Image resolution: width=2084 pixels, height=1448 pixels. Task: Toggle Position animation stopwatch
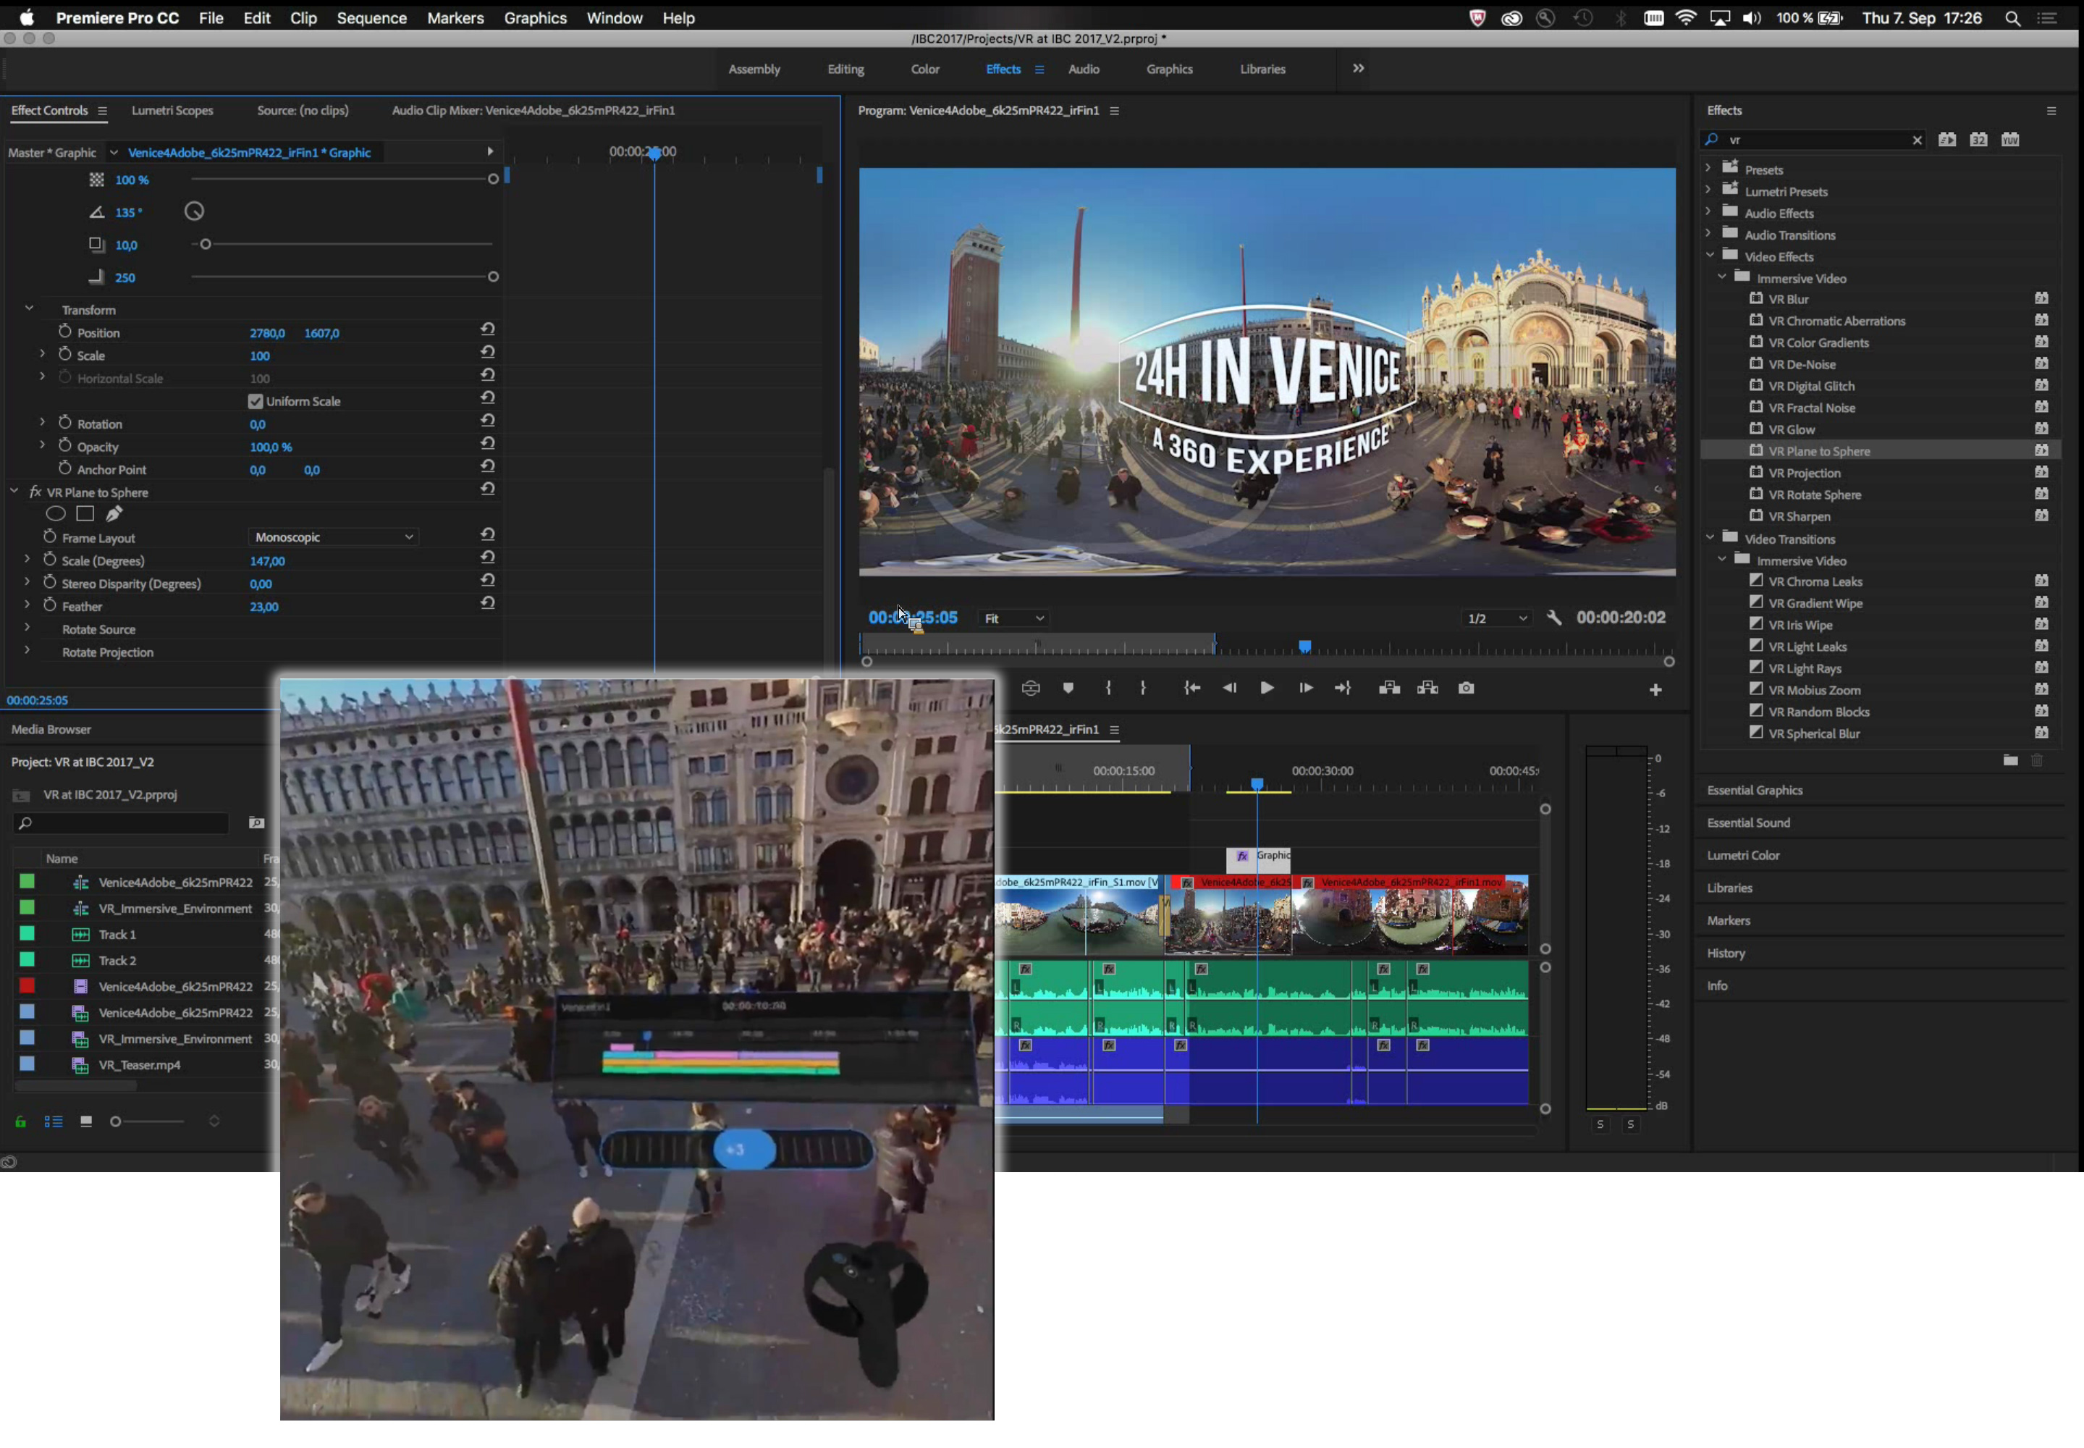pos(64,331)
